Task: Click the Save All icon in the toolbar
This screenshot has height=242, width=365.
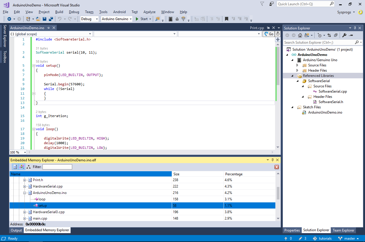Action: pos(51,19)
